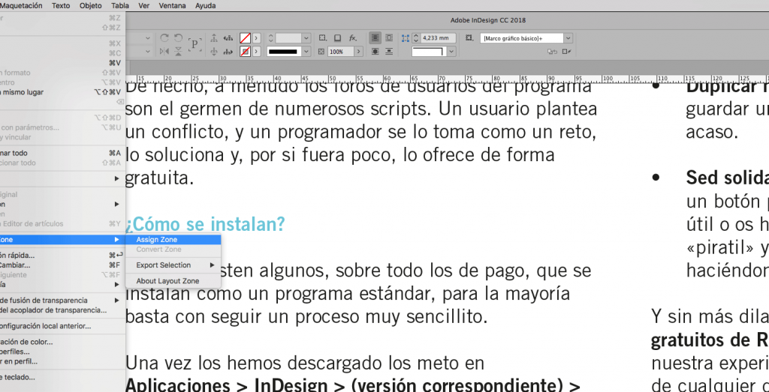Open the Tabla menu
This screenshot has height=392, width=769.
[120, 5]
